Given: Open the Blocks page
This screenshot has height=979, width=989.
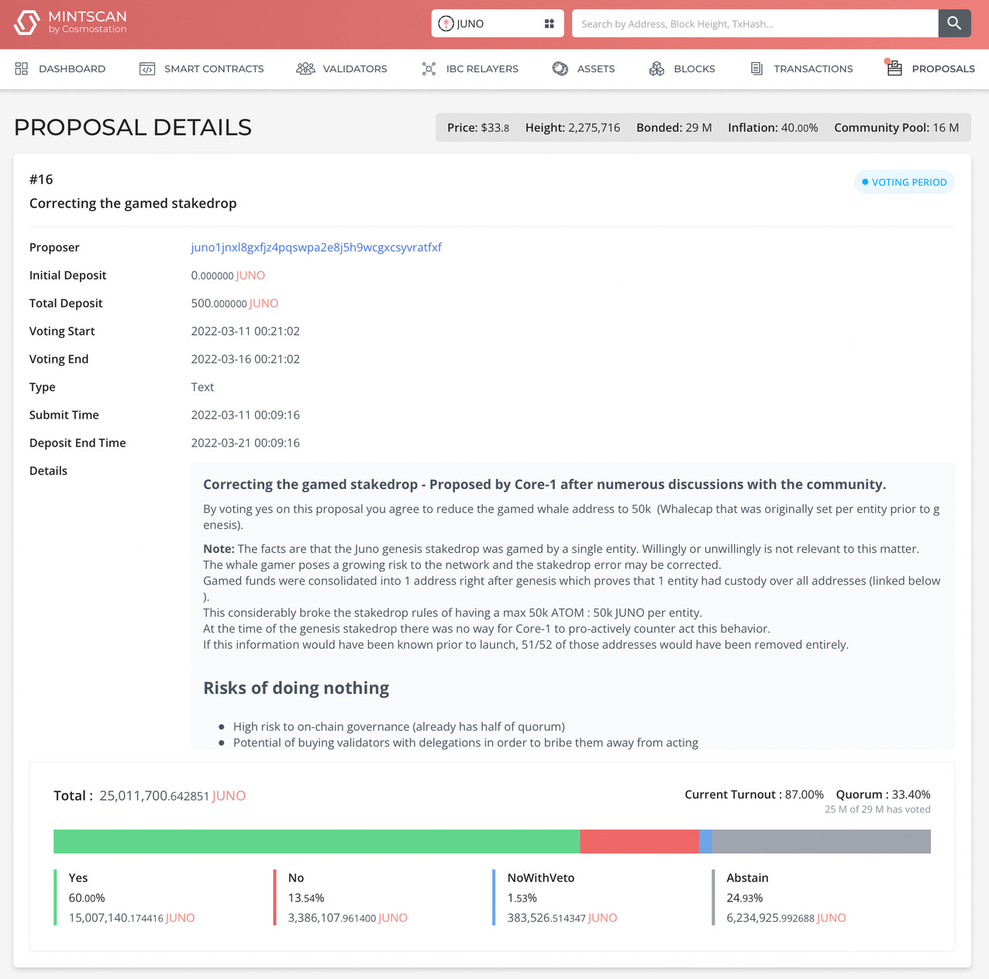Looking at the screenshot, I should (682, 69).
